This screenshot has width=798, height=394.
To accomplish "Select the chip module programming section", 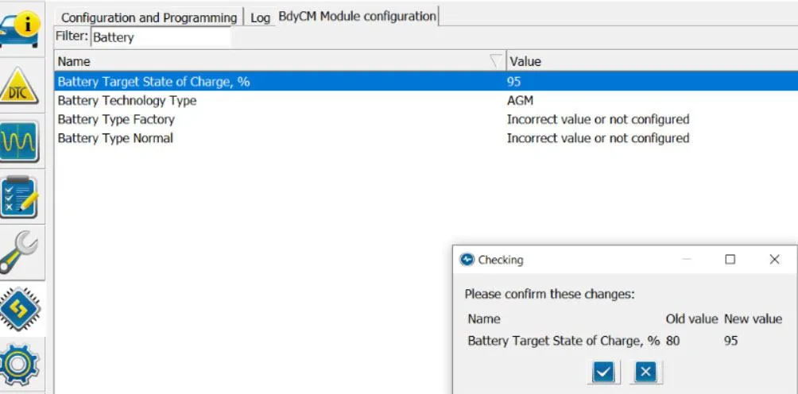I will coord(19,308).
